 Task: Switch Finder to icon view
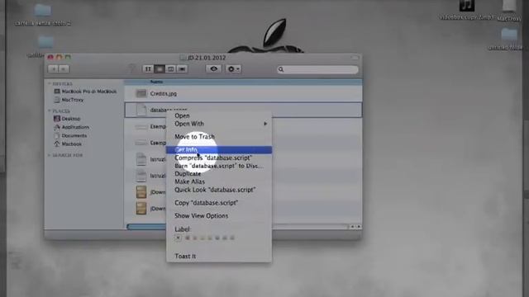click(148, 69)
